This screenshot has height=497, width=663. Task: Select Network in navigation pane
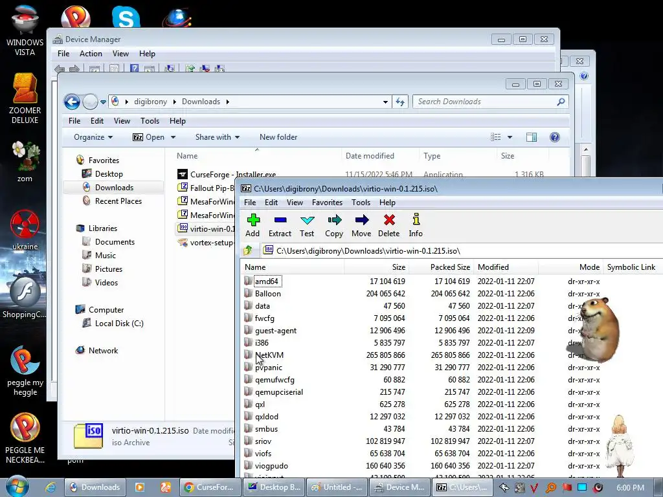tap(103, 350)
